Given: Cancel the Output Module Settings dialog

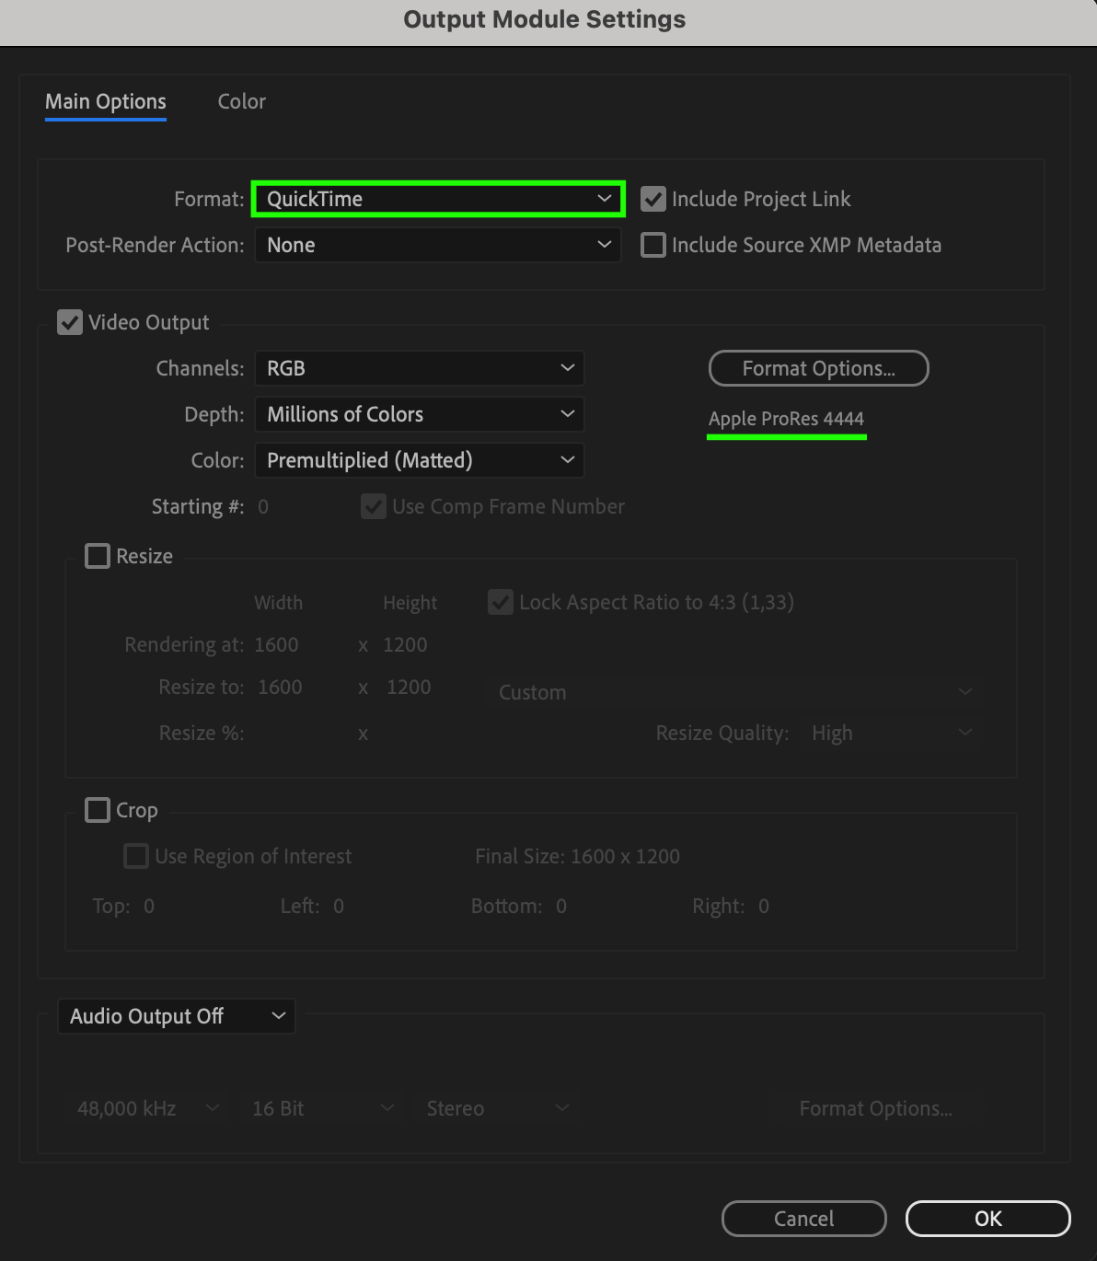Looking at the screenshot, I should pos(803,1219).
